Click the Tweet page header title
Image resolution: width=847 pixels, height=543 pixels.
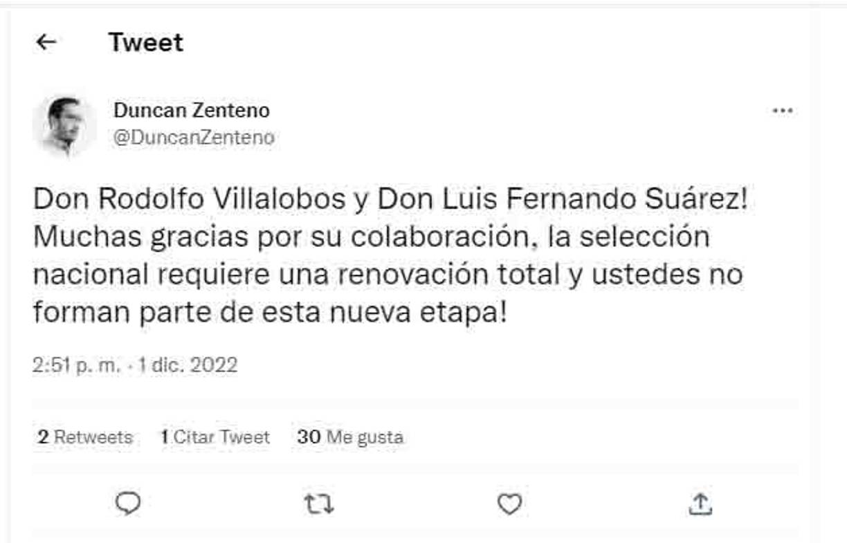[x=146, y=43]
